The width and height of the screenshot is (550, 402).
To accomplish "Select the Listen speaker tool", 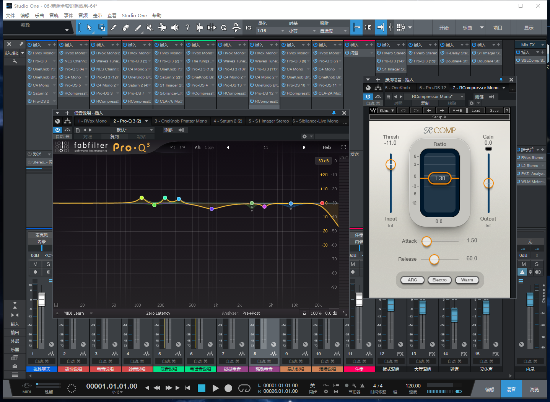I will click(175, 28).
